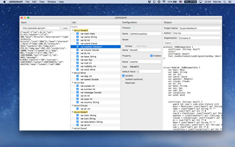Toggle checkbox for var clouds: Clouds
Viewport: 235px width, 147px height.
[x=78, y=50]
